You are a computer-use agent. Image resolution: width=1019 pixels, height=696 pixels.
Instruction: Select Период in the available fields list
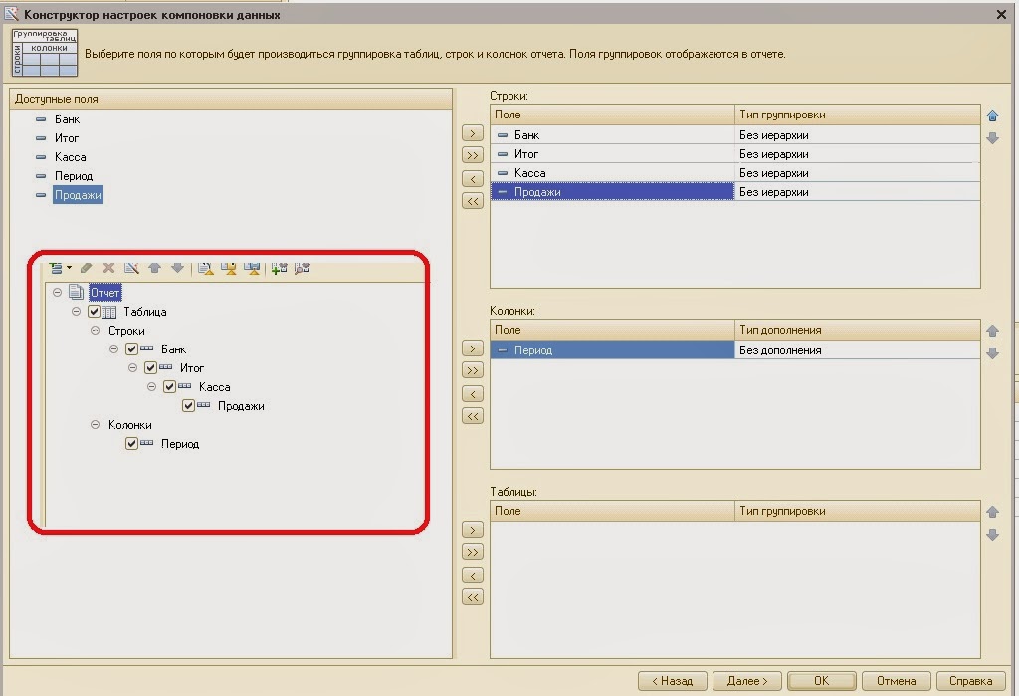pyautogui.click(x=74, y=176)
